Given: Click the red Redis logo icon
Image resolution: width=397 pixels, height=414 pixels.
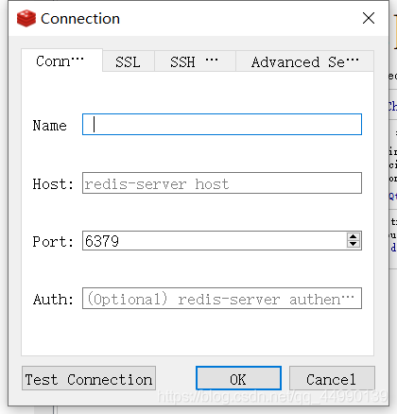Looking at the screenshot, I should pos(26,18).
